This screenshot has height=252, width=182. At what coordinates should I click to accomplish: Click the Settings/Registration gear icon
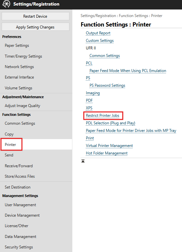tap(6, 4)
